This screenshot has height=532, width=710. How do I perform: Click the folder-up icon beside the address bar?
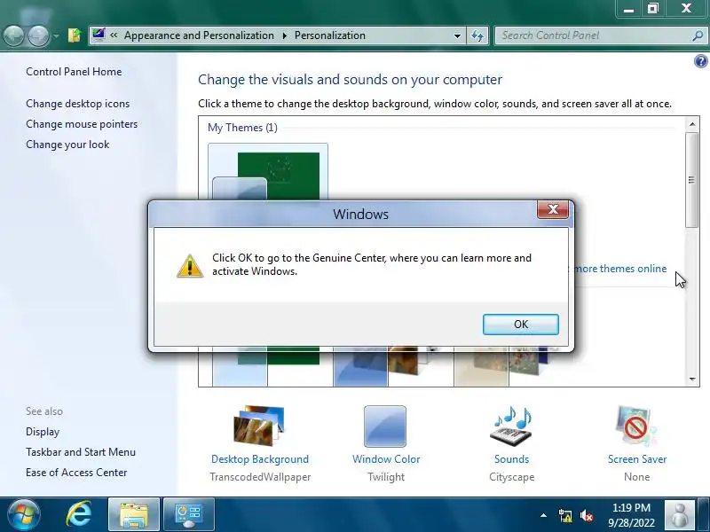[x=75, y=35]
